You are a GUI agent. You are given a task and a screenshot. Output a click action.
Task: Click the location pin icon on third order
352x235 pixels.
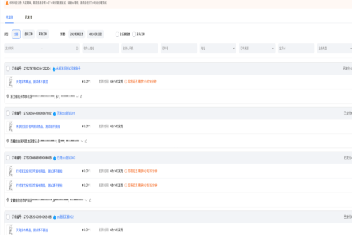pyautogui.click(x=7, y=200)
